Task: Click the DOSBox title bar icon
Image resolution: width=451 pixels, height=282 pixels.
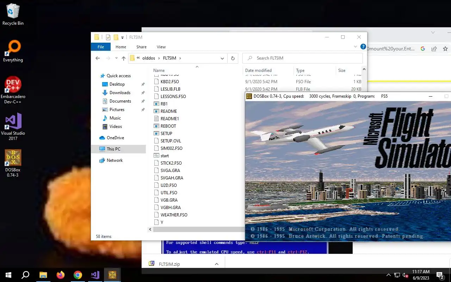Action: pyautogui.click(x=249, y=96)
